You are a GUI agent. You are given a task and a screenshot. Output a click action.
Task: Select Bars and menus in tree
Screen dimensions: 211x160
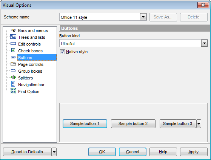coord(33,30)
